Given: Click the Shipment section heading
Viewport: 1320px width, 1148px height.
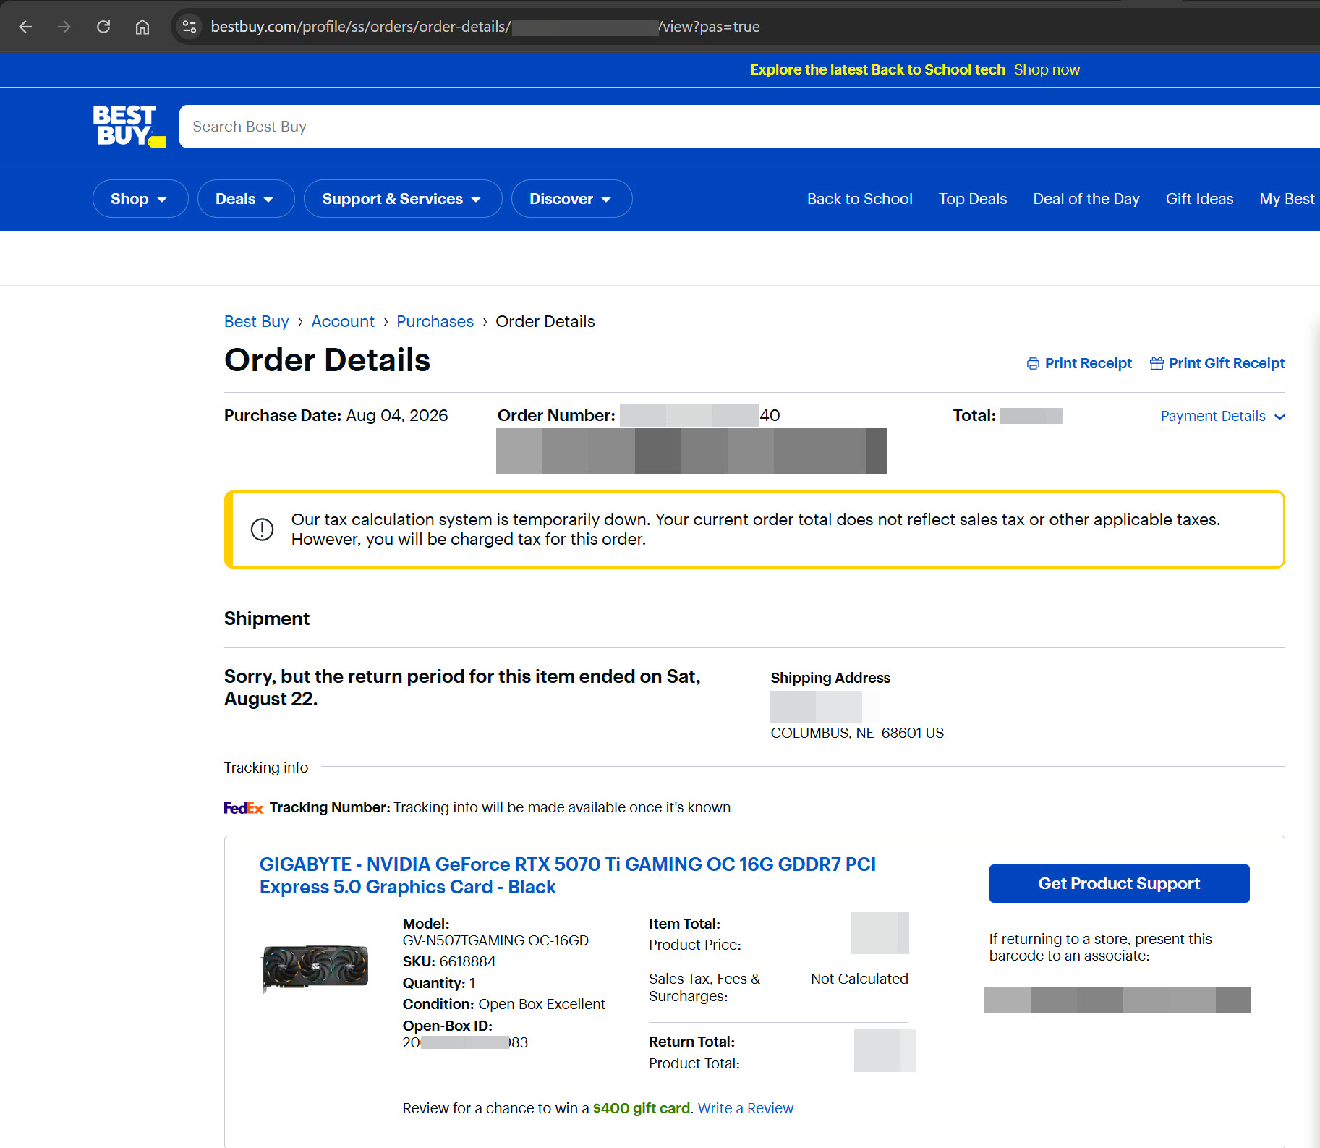Looking at the screenshot, I should 267,618.
